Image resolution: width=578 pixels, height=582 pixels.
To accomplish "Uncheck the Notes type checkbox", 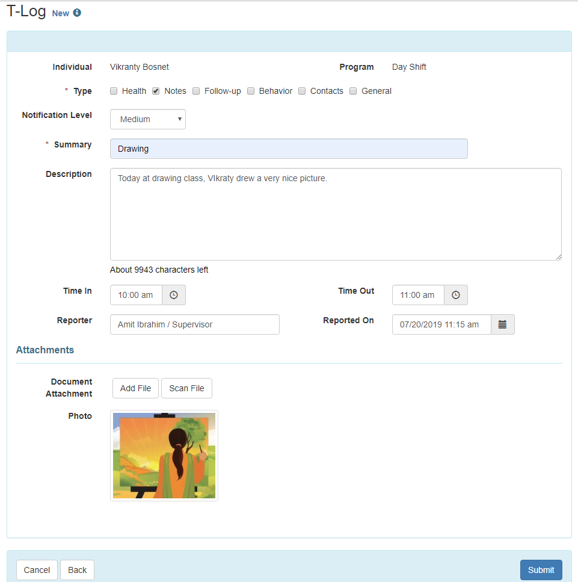I will (x=156, y=91).
